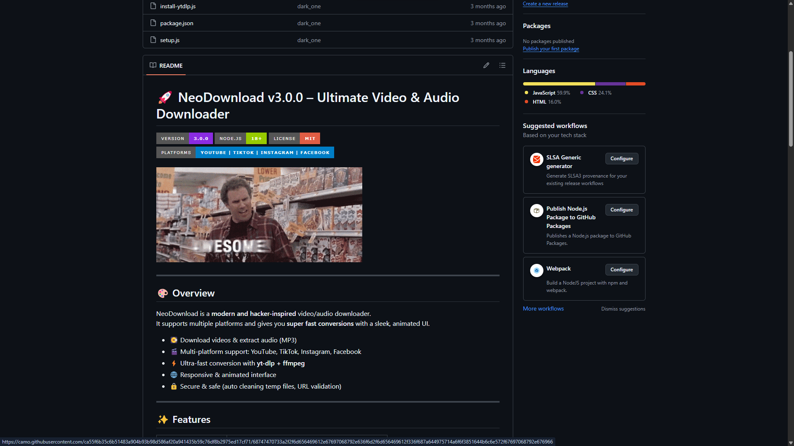Click the JavaScript language bar segment
This screenshot has width=794, height=446.
tap(558, 84)
